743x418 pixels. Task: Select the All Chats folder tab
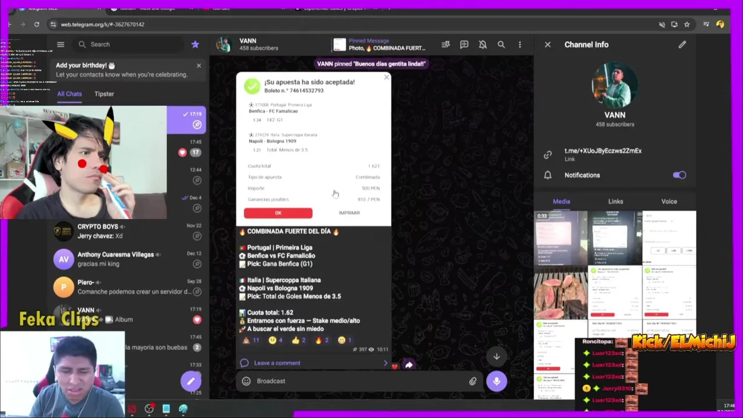click(69, 94)
